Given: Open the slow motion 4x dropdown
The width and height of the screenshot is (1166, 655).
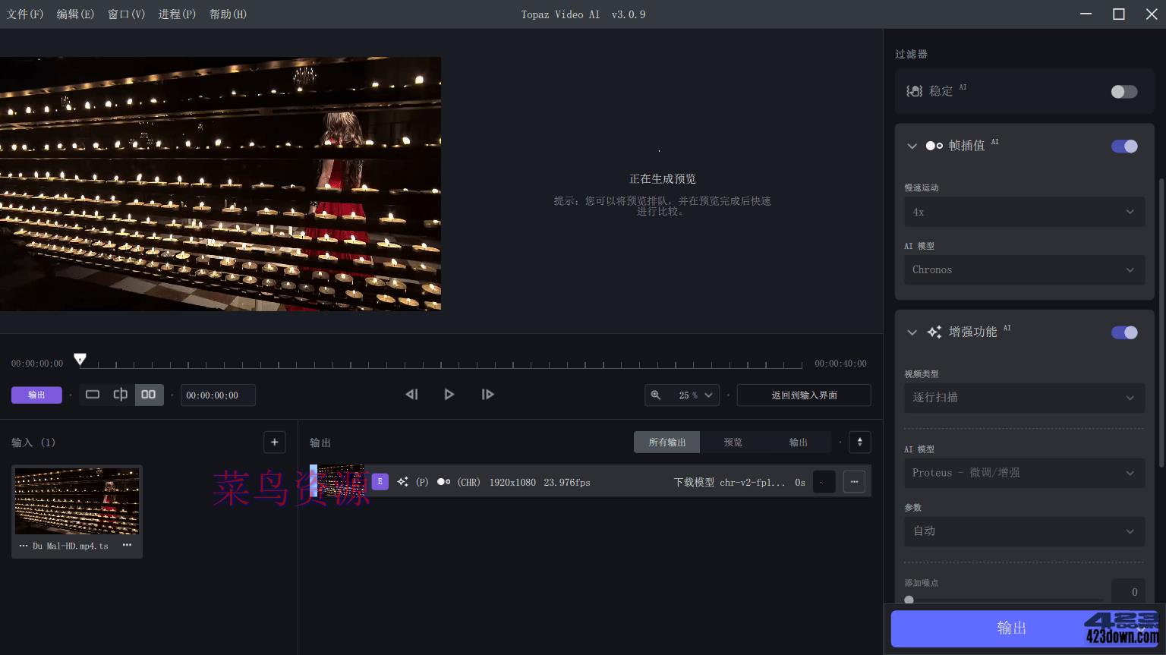Looking at the screenshot, I should point(1024,212).
